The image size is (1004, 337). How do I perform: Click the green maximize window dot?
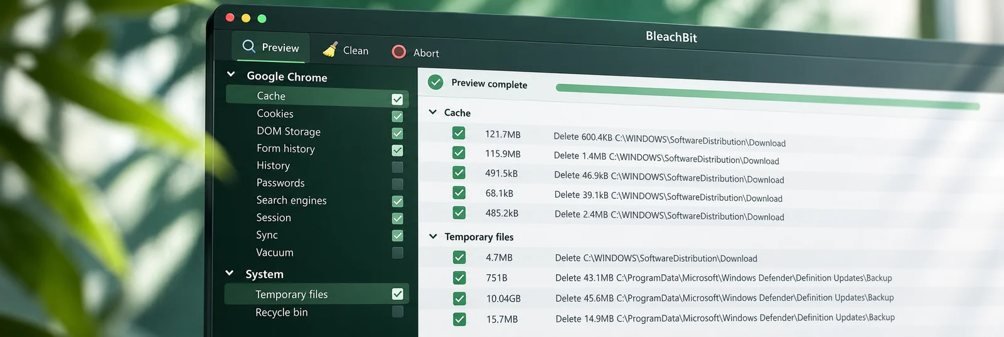pyautogui.click(x=262, y=19)
